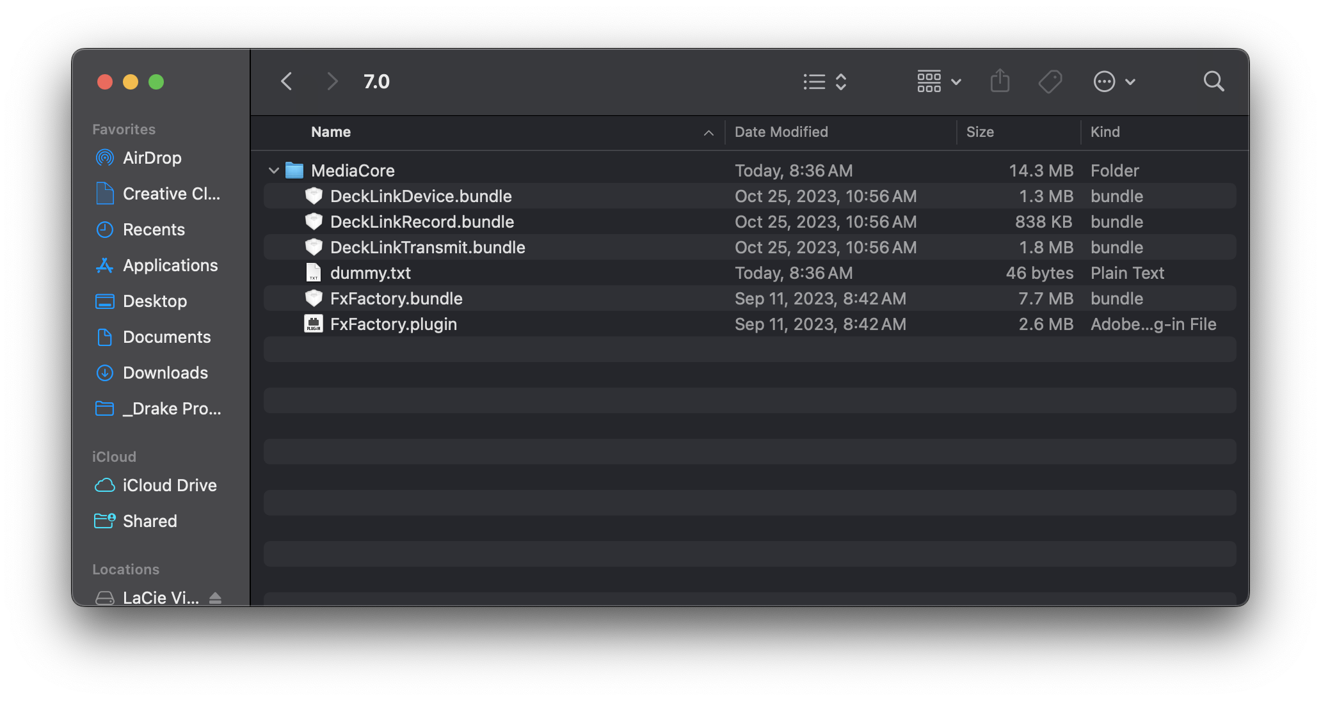This screenshot has width=1321, height=701.
Task: Open the Downloads folder from sidebar
Action: coord(164,373)
